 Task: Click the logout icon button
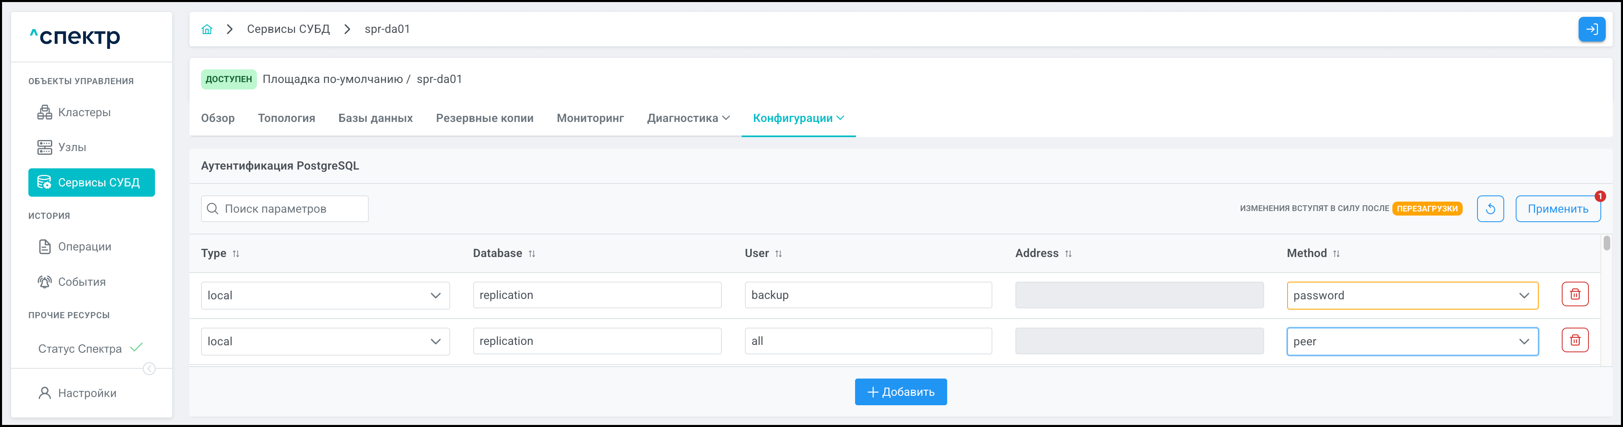pyautogui.click(x=1591, y=30)
